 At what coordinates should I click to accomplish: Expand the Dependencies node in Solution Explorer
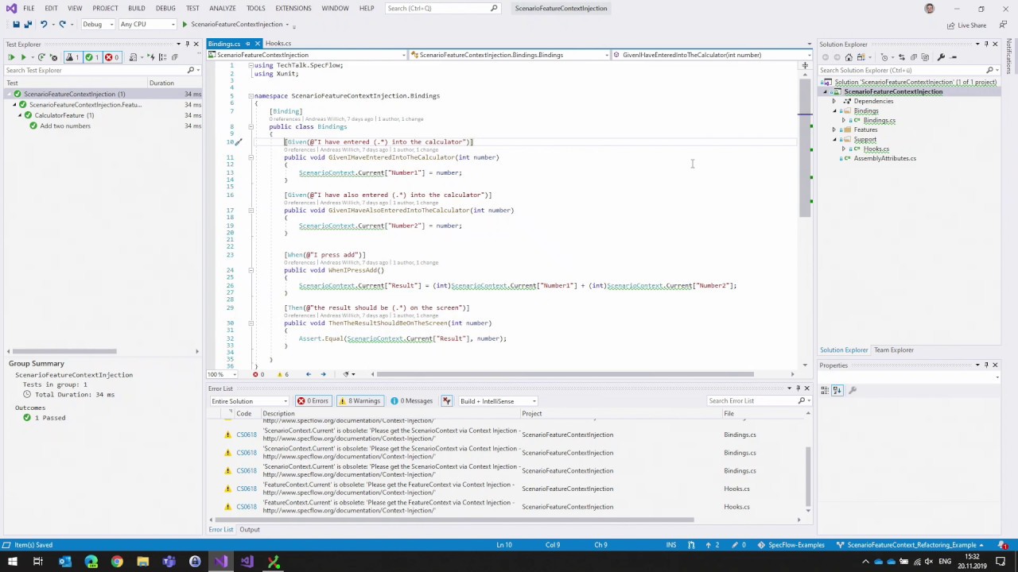(x=834, y=102)
